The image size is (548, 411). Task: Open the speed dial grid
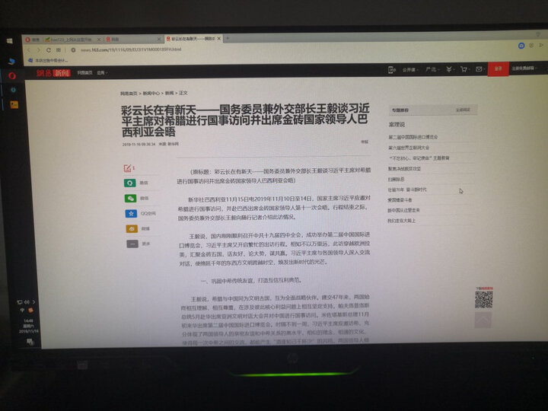59,50
